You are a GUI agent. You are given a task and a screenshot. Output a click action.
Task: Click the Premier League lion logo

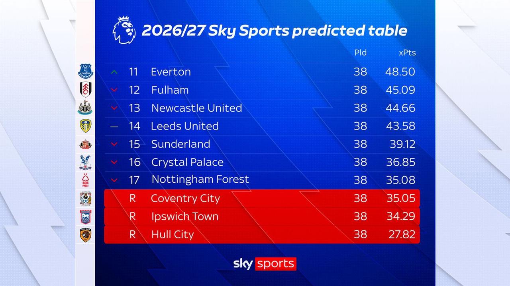click(x=124, y=31)
